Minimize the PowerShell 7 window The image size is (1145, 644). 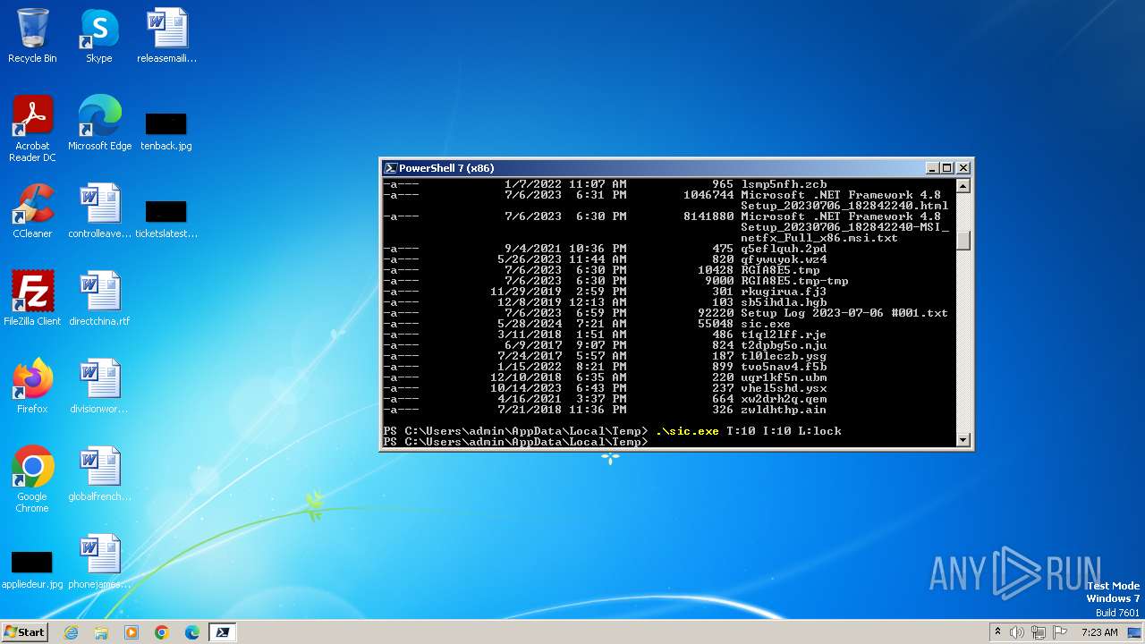(x=931, y=168)
